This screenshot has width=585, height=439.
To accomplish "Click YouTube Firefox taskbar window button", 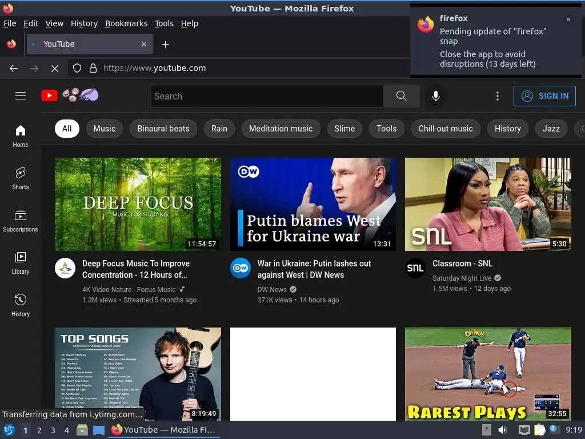I will pos(164,430).
